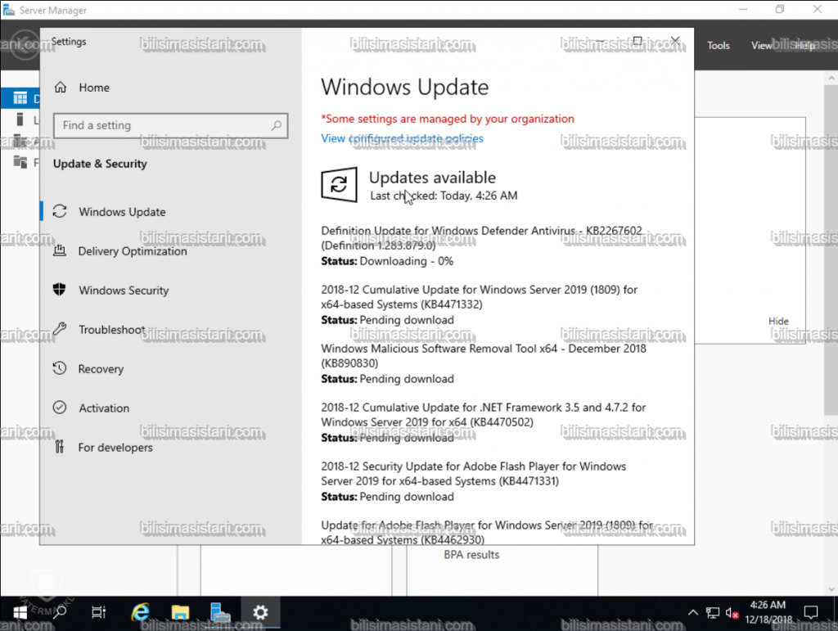
Task: Click the "Windows Update" page title
Action: [x=404, y=87]
